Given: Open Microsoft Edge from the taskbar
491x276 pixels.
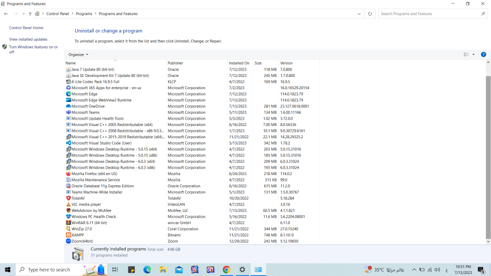Looking at the screenshot, I should [x=147, y=270].
